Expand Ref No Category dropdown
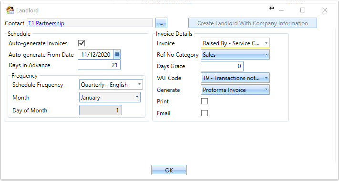 (235, 55)
